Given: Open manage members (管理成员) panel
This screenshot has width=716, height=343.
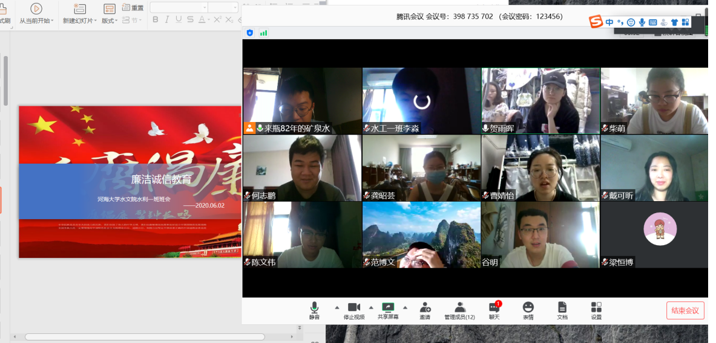Looking at the screenshot, I should [x=460, y=310].
